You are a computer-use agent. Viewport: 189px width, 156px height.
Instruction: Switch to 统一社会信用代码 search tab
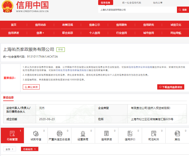click(x=132, y=3)
